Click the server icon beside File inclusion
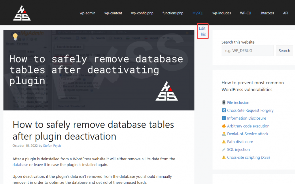The height and width of the screenshot is (184, 295). coord(224,103)
